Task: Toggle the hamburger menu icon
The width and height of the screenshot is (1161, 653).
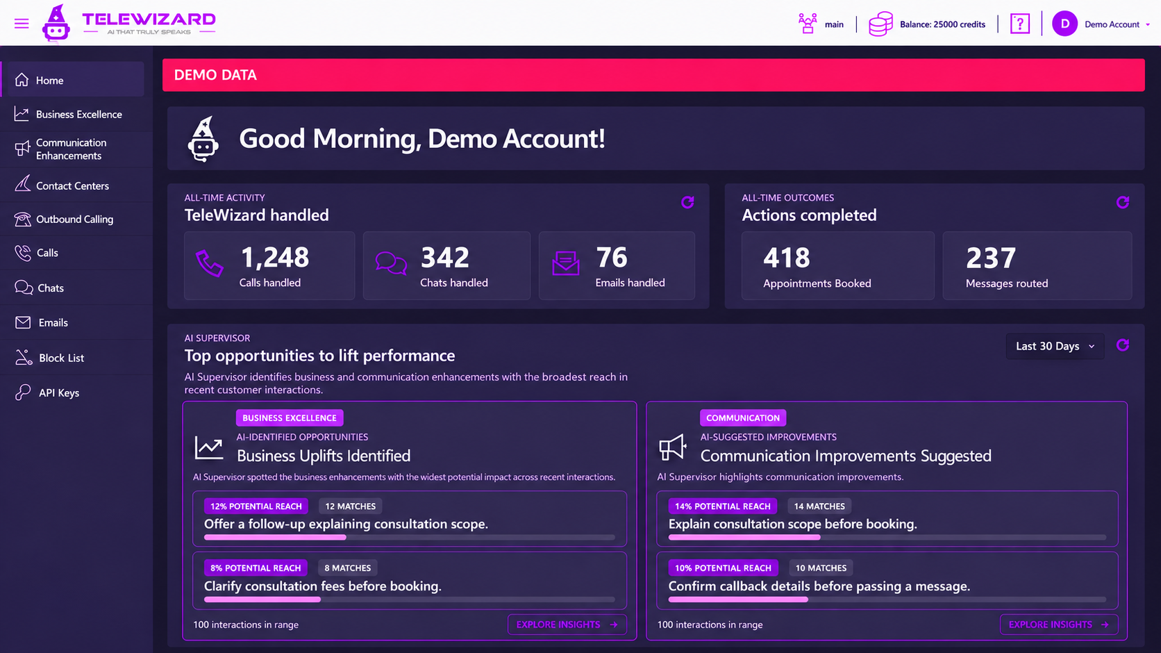Action: [22, 24]
